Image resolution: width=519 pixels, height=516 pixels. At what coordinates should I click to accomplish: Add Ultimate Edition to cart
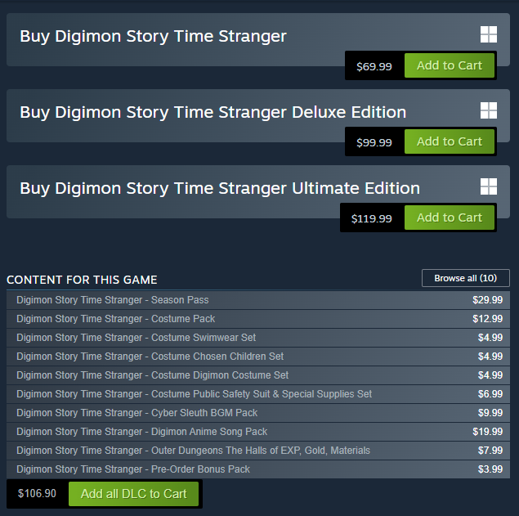pyautogui.click(x=449, y=218)
